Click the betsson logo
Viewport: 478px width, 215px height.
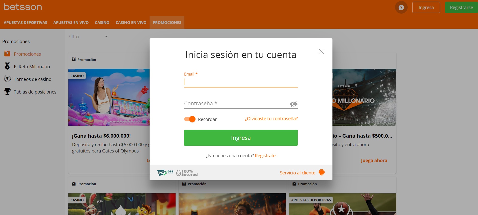coord(23,7)
